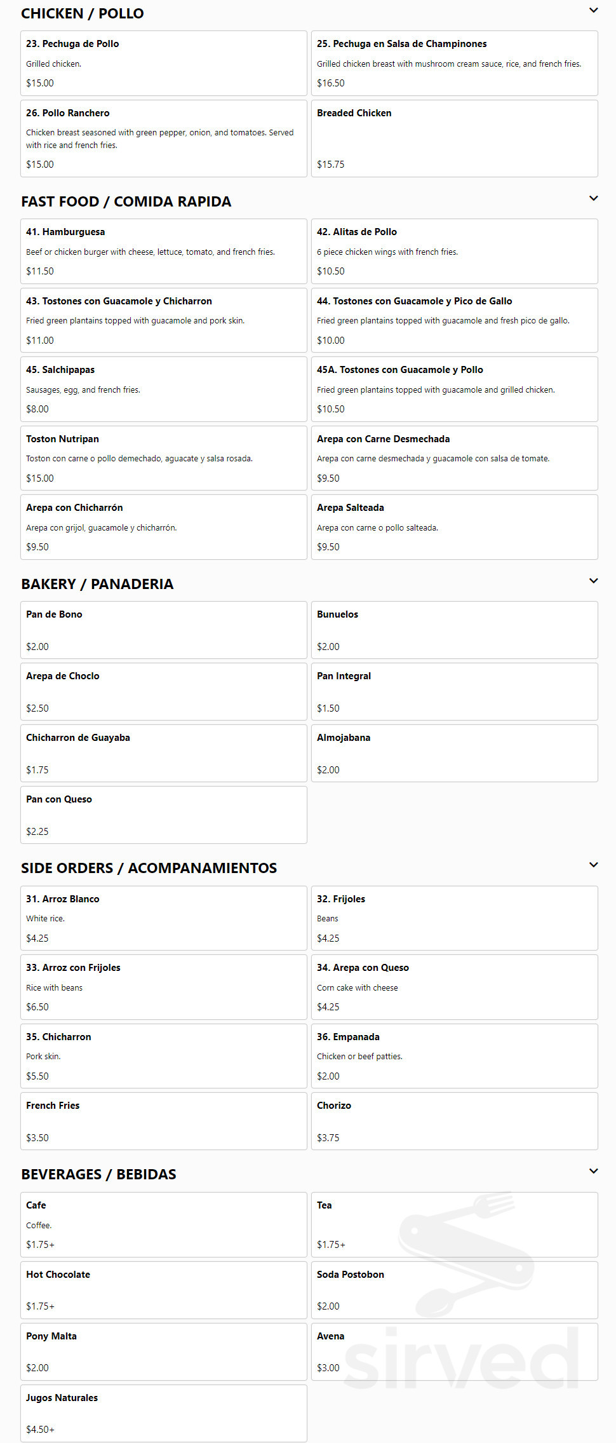Select 25. Pechuga en Salsa de Champinones
Screen dimensions: 616x1443
click(455, 64)
